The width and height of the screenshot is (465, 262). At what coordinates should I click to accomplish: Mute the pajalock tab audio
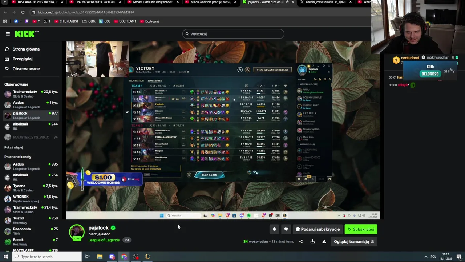pos(287,2)
